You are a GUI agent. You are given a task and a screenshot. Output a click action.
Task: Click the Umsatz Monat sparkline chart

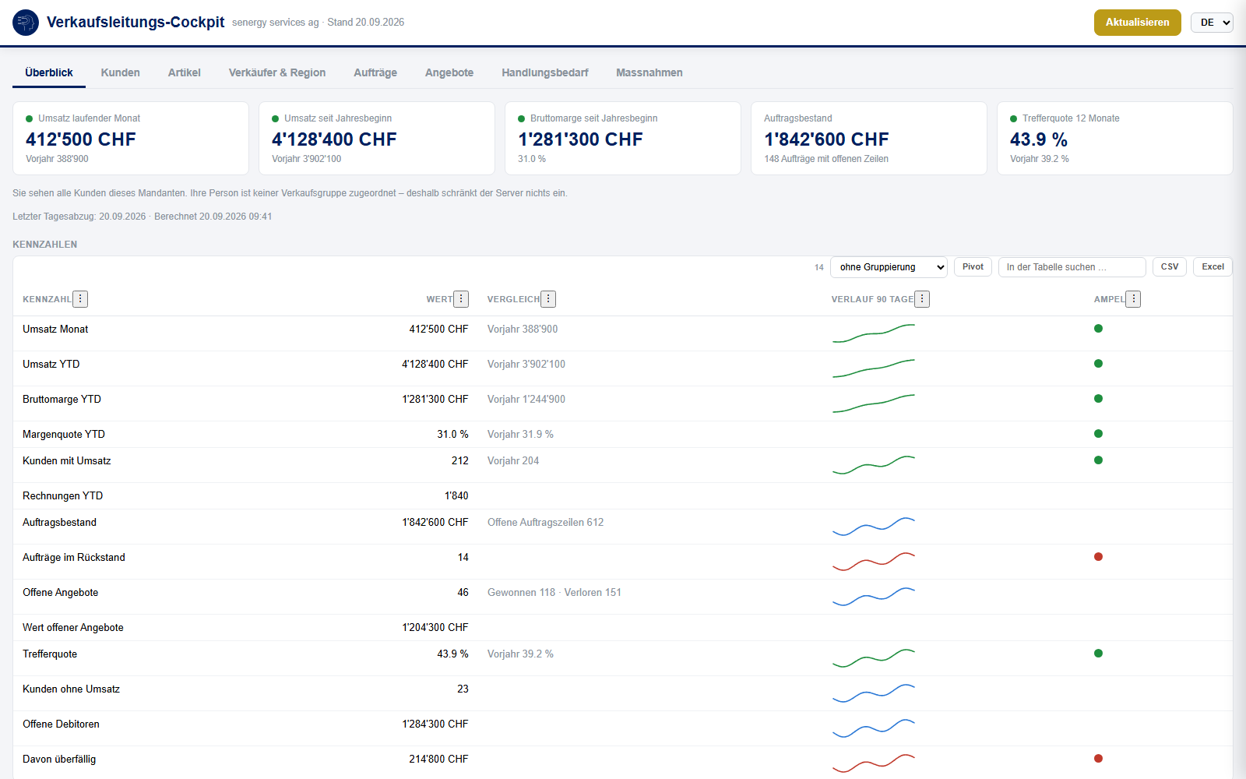pos(874,333)
